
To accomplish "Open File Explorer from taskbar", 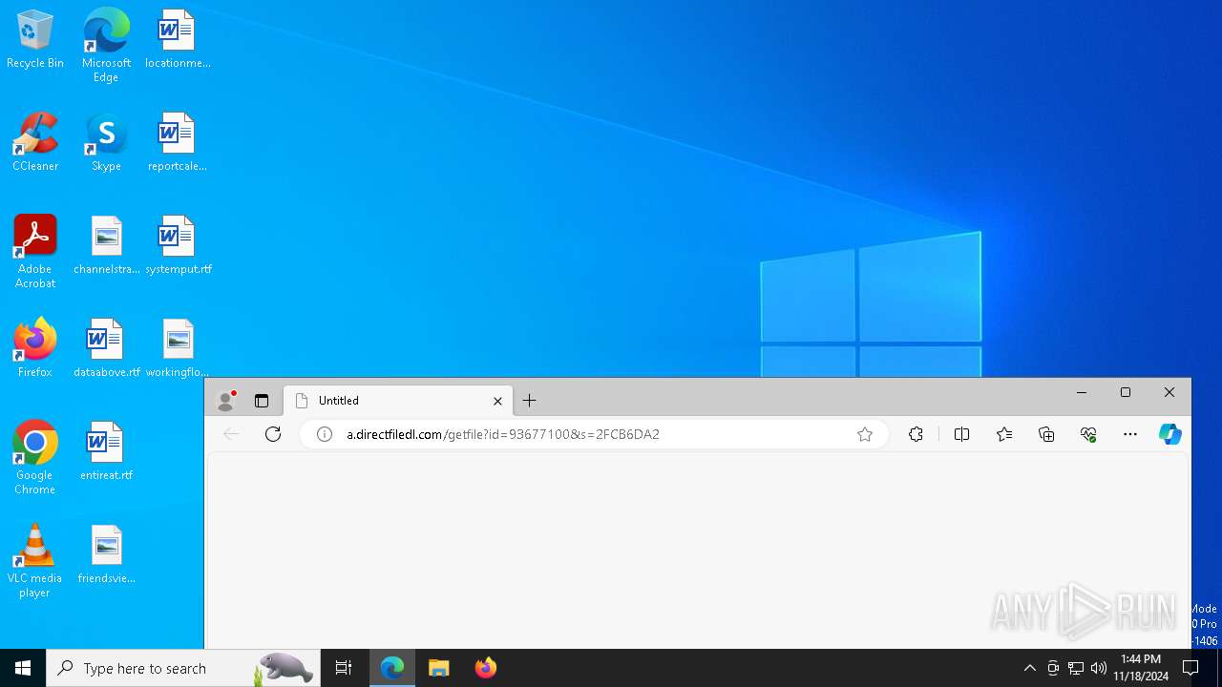I will click(x=439, y=668).
